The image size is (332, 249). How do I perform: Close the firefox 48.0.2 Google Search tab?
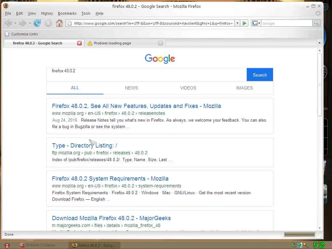79,43
